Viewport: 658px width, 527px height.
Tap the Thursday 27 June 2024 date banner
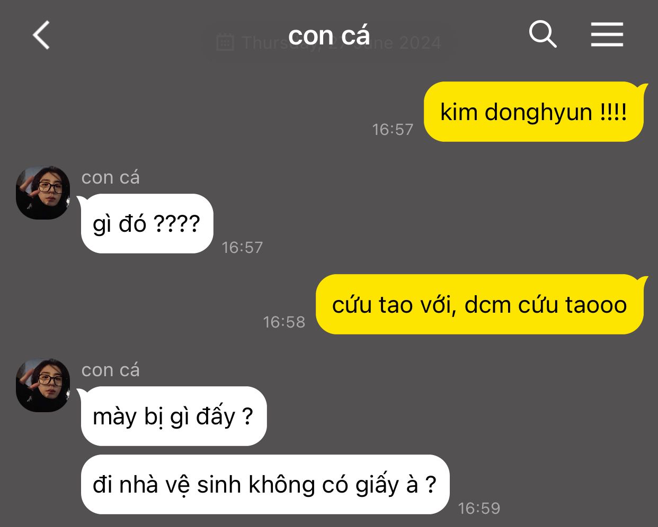329,42
